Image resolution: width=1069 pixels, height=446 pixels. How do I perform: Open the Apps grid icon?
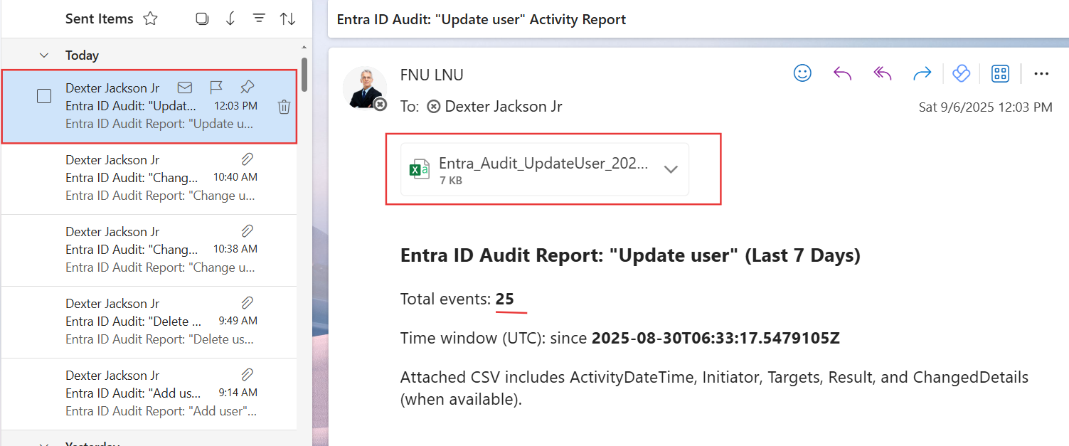pyautogui.click(x=1000, y=73)
